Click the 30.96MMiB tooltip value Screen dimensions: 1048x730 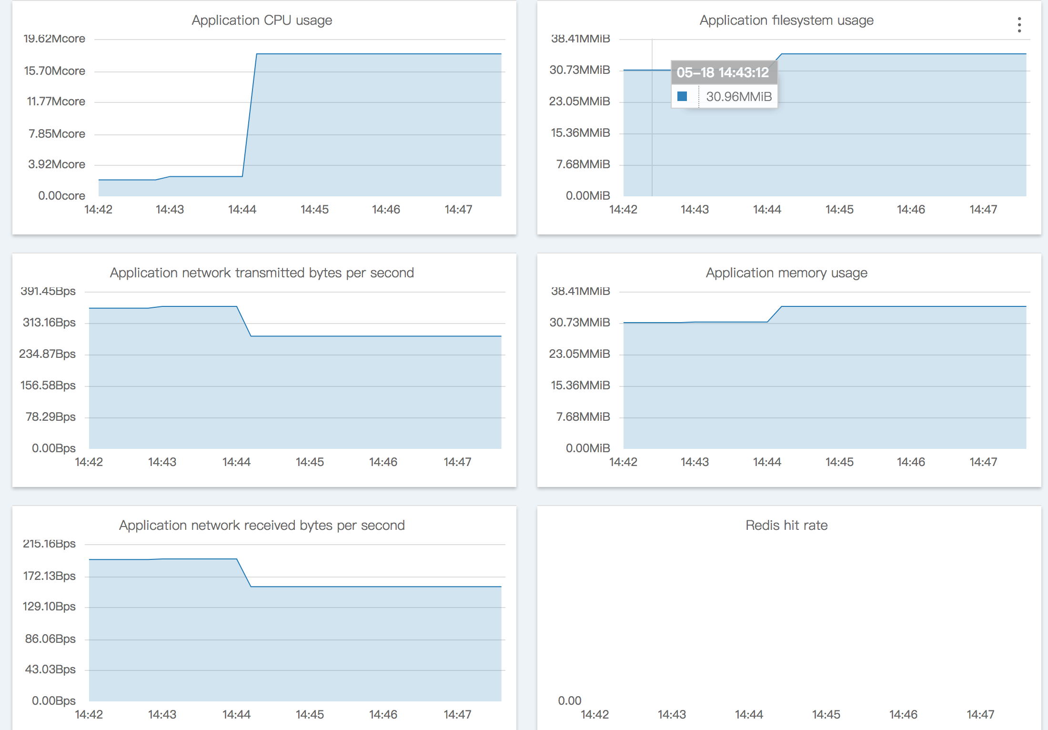(739, 97)
